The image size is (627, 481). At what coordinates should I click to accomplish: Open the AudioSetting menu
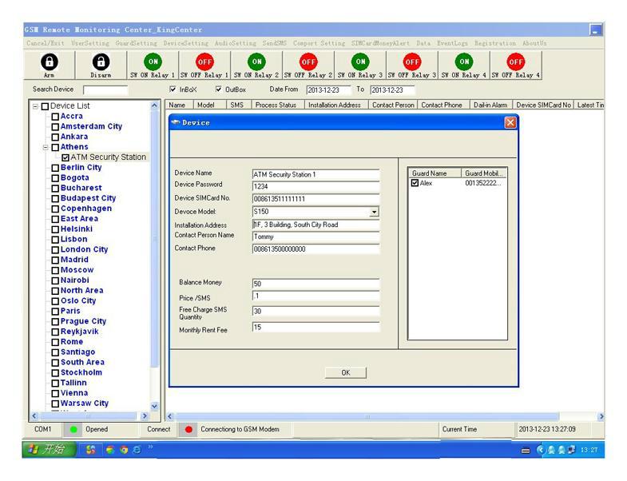(x=235, y=43)
